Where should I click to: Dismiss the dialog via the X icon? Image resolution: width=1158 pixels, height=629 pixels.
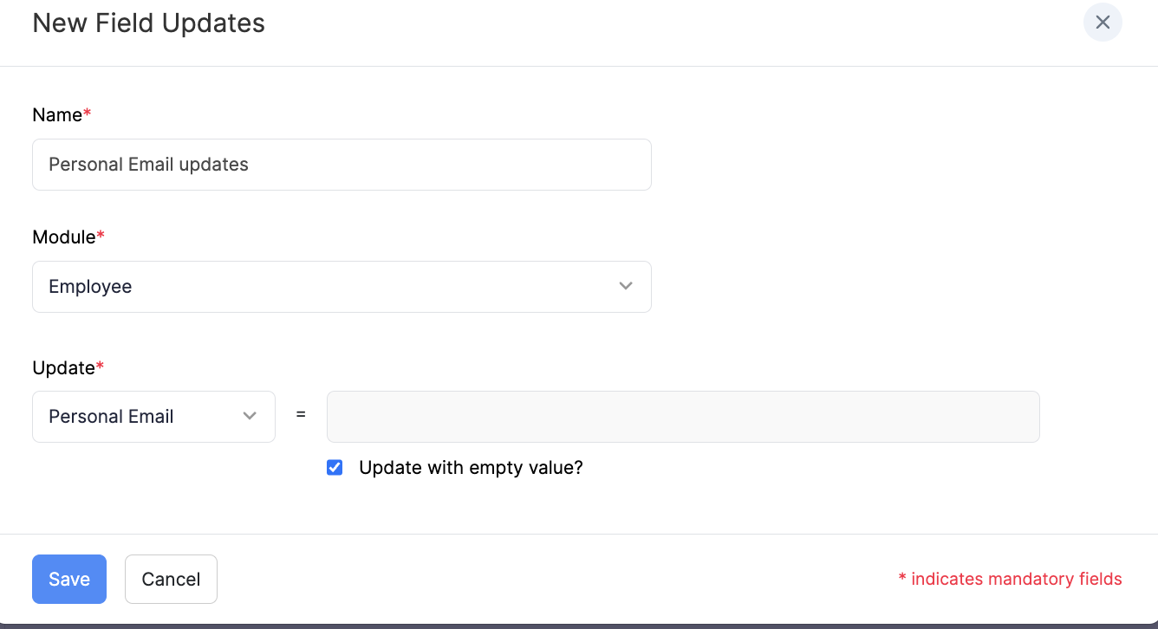point(1102,23)
